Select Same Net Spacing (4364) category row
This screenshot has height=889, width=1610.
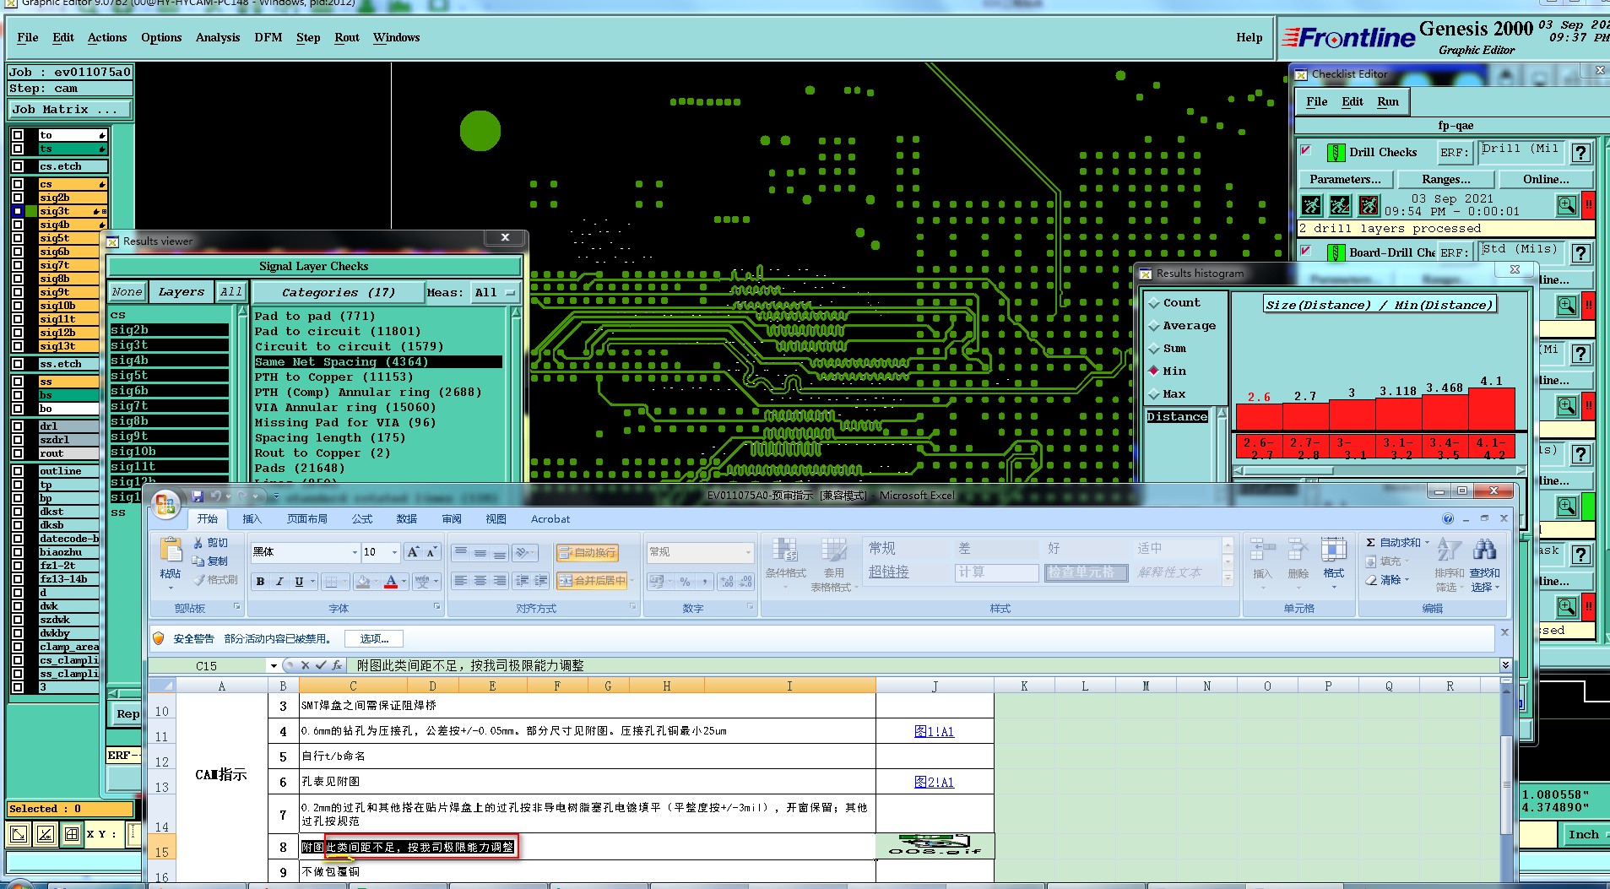click(x=378, y=362)
